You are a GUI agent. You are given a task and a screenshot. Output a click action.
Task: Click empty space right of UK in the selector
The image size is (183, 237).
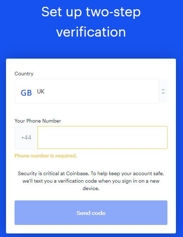101,91
